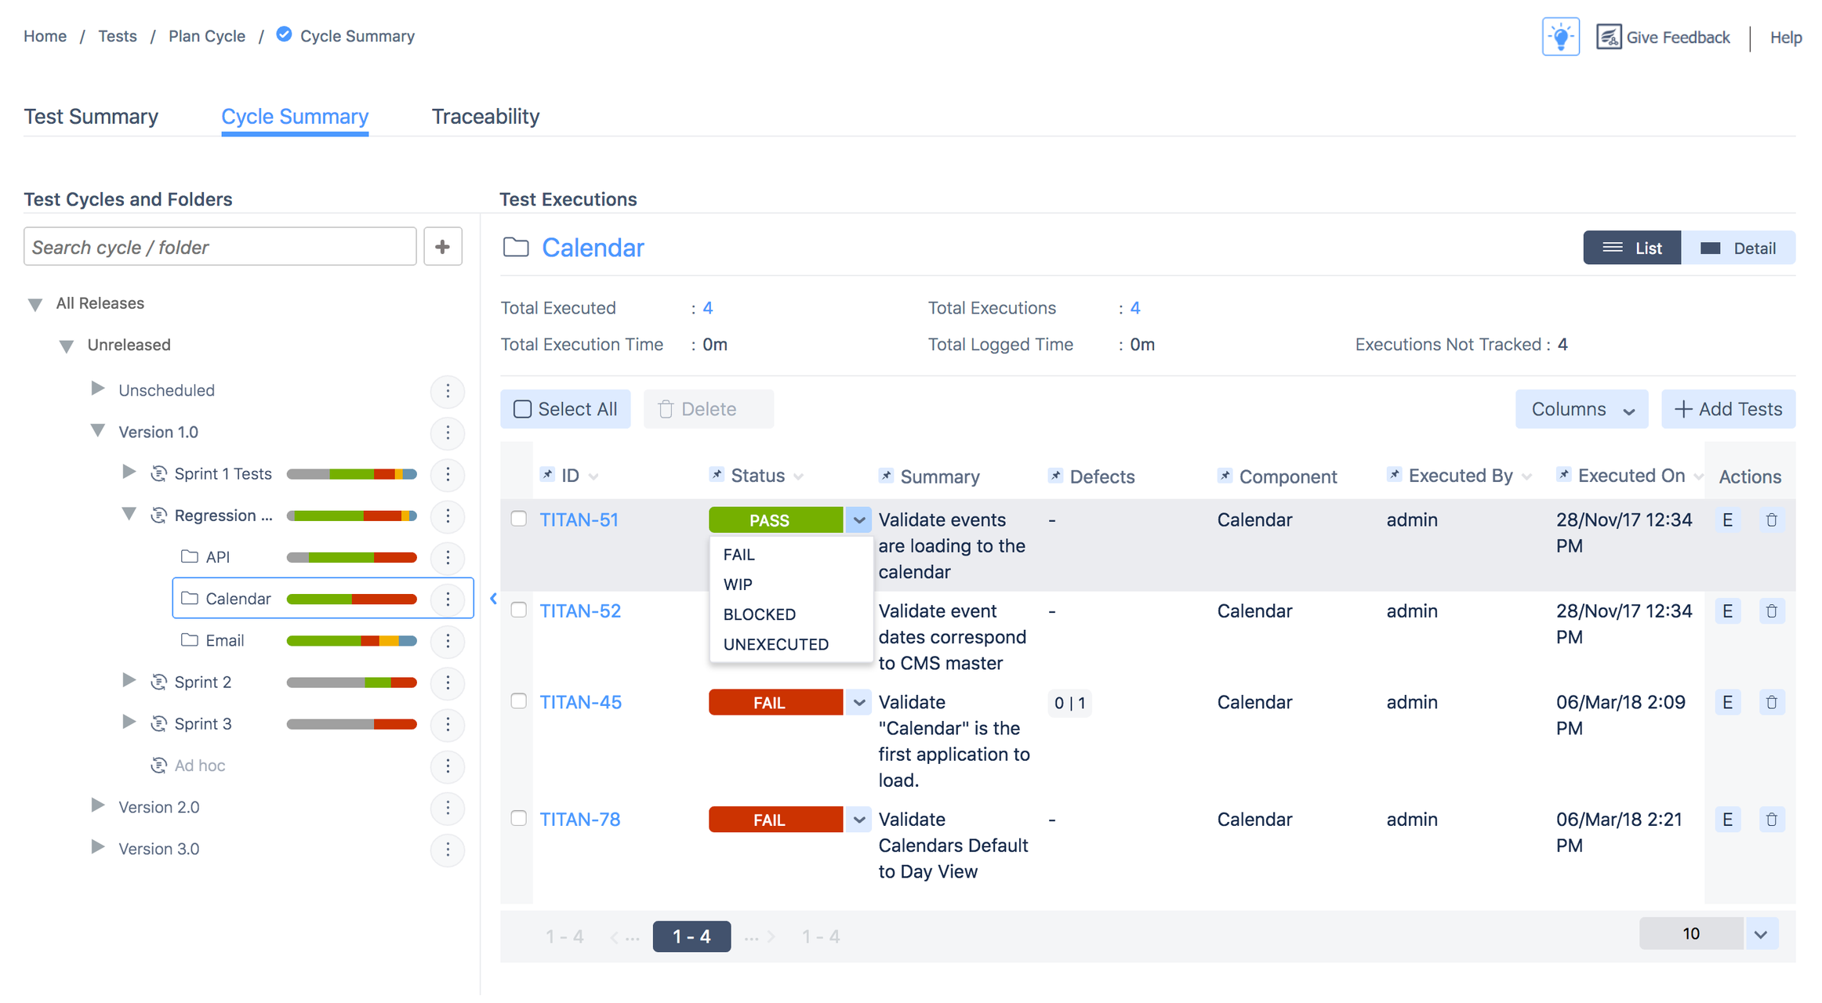The image size is (1822, 1003).
Task: Expand the Sprint 2 cycle in Version 1.0
Action: 133,682
